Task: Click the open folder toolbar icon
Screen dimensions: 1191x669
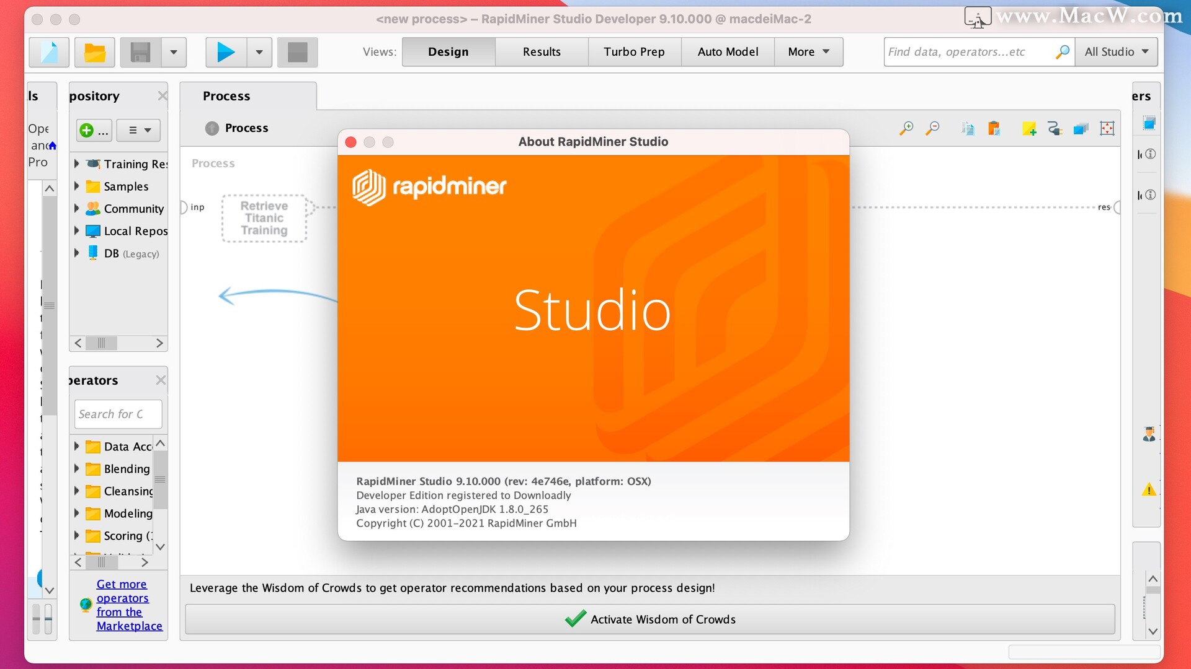Action: (x=95, y=52)
